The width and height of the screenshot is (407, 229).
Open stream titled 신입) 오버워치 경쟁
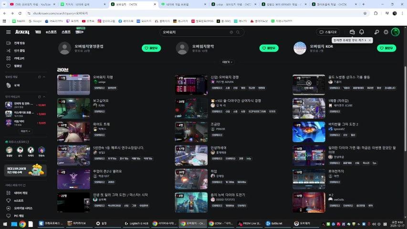pos(225,77)
